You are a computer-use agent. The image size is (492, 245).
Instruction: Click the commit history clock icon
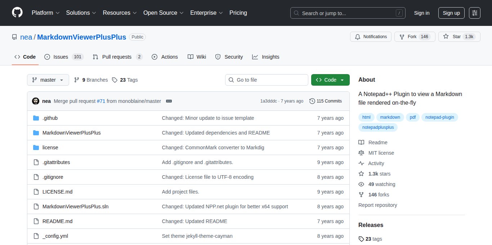[312, 101]
